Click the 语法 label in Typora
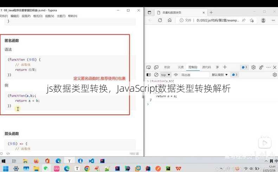This screenshot has width=278, height=172. click(x=8, y=49)
